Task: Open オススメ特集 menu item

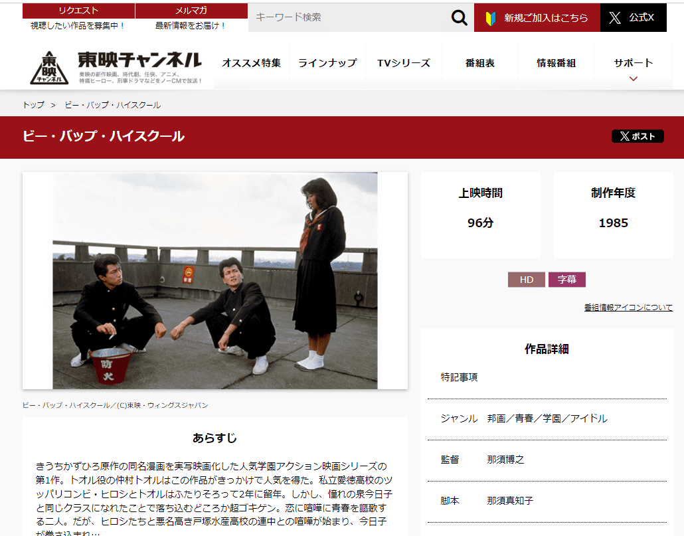Action: tap(251, 63)
